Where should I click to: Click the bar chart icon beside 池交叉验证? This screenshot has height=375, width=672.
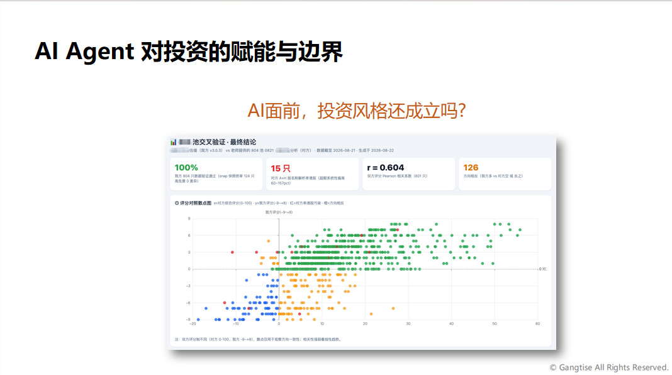pyautogui.click(x=173, y=142)
